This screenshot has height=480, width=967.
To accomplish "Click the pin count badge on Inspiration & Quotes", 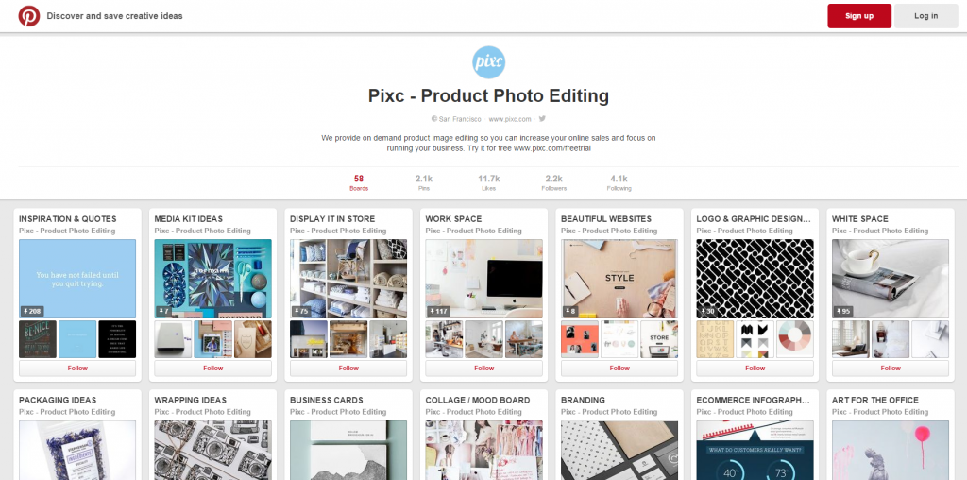I will point(32,312).
